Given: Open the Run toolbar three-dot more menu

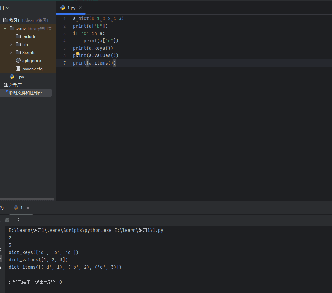Looking at the screenshot, I should (18, 220).
